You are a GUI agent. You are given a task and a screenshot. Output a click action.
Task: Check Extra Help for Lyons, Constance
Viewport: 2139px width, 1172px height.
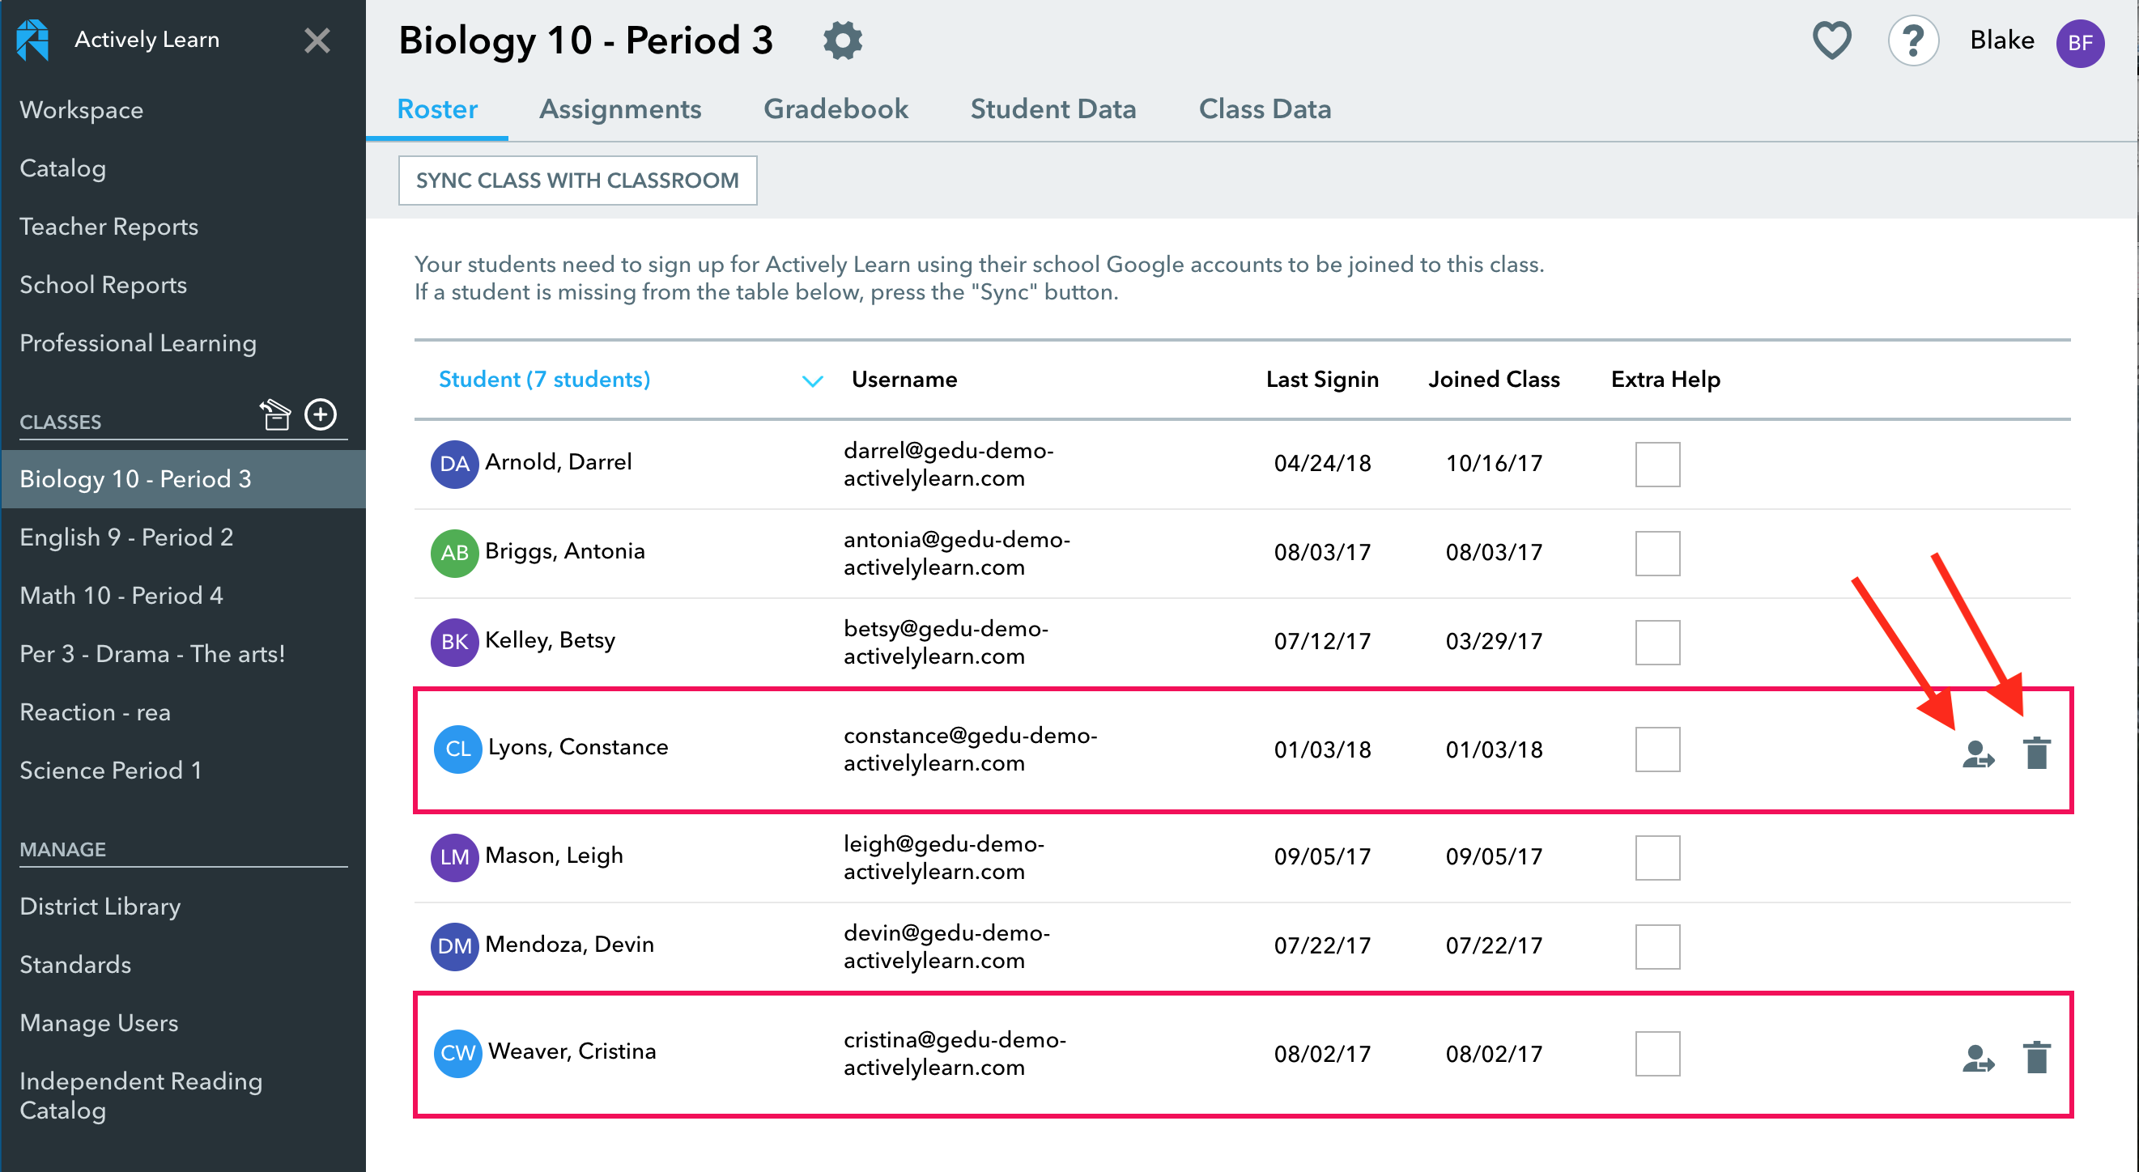[1657, 749]
